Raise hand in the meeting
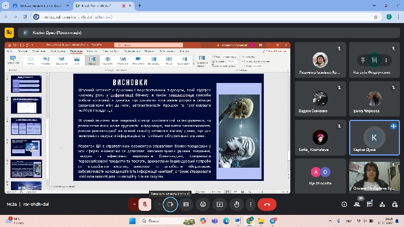 click(x=237, y=205)
